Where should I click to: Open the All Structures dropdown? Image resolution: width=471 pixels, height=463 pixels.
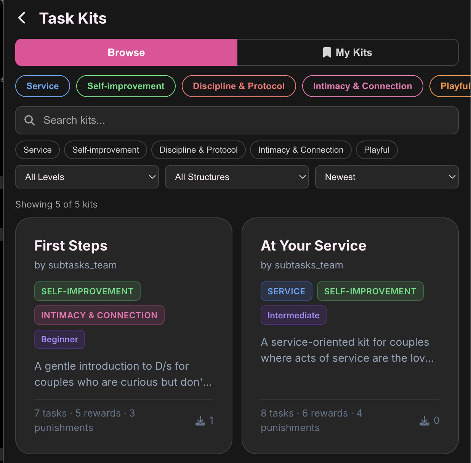point(237,177)
